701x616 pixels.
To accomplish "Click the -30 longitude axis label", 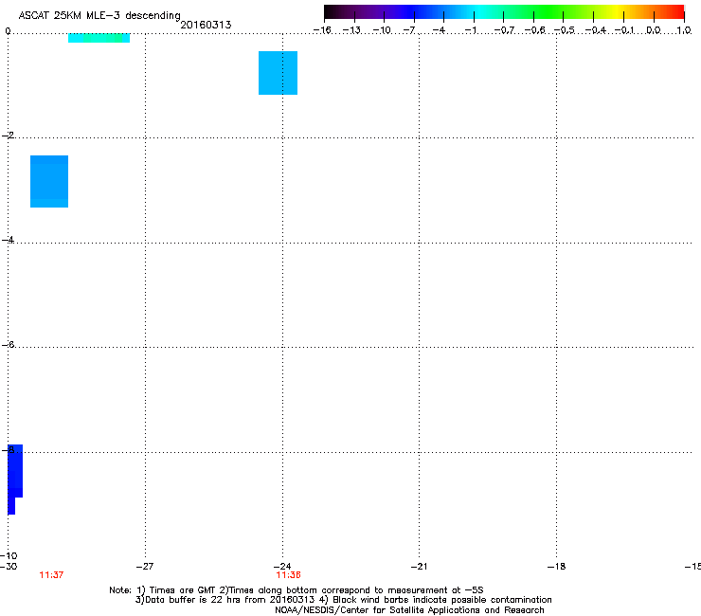I will coord(9,567).
